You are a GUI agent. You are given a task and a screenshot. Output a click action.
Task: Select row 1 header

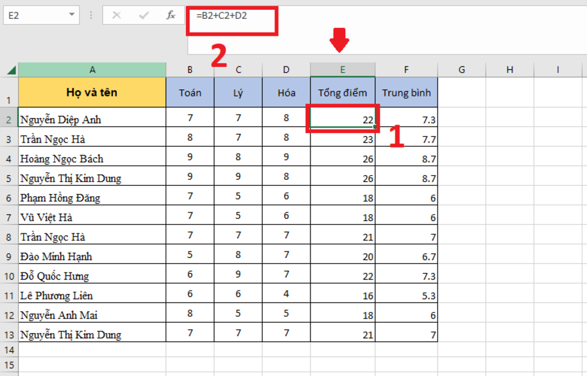[x=8, y=93]
